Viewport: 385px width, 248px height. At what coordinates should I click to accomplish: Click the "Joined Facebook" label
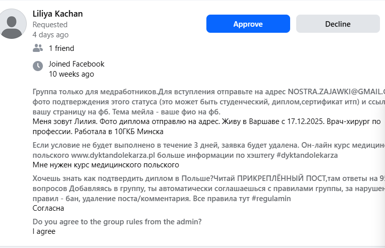[x=76, y=64]
